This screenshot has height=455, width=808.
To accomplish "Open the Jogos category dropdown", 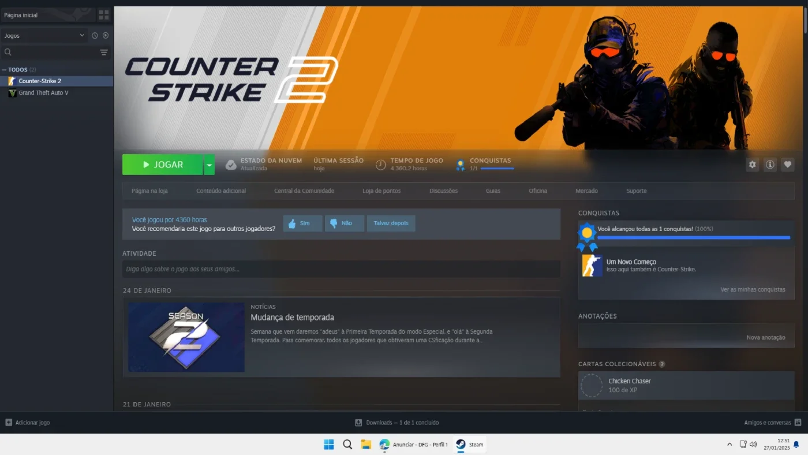I will (44, 36).
